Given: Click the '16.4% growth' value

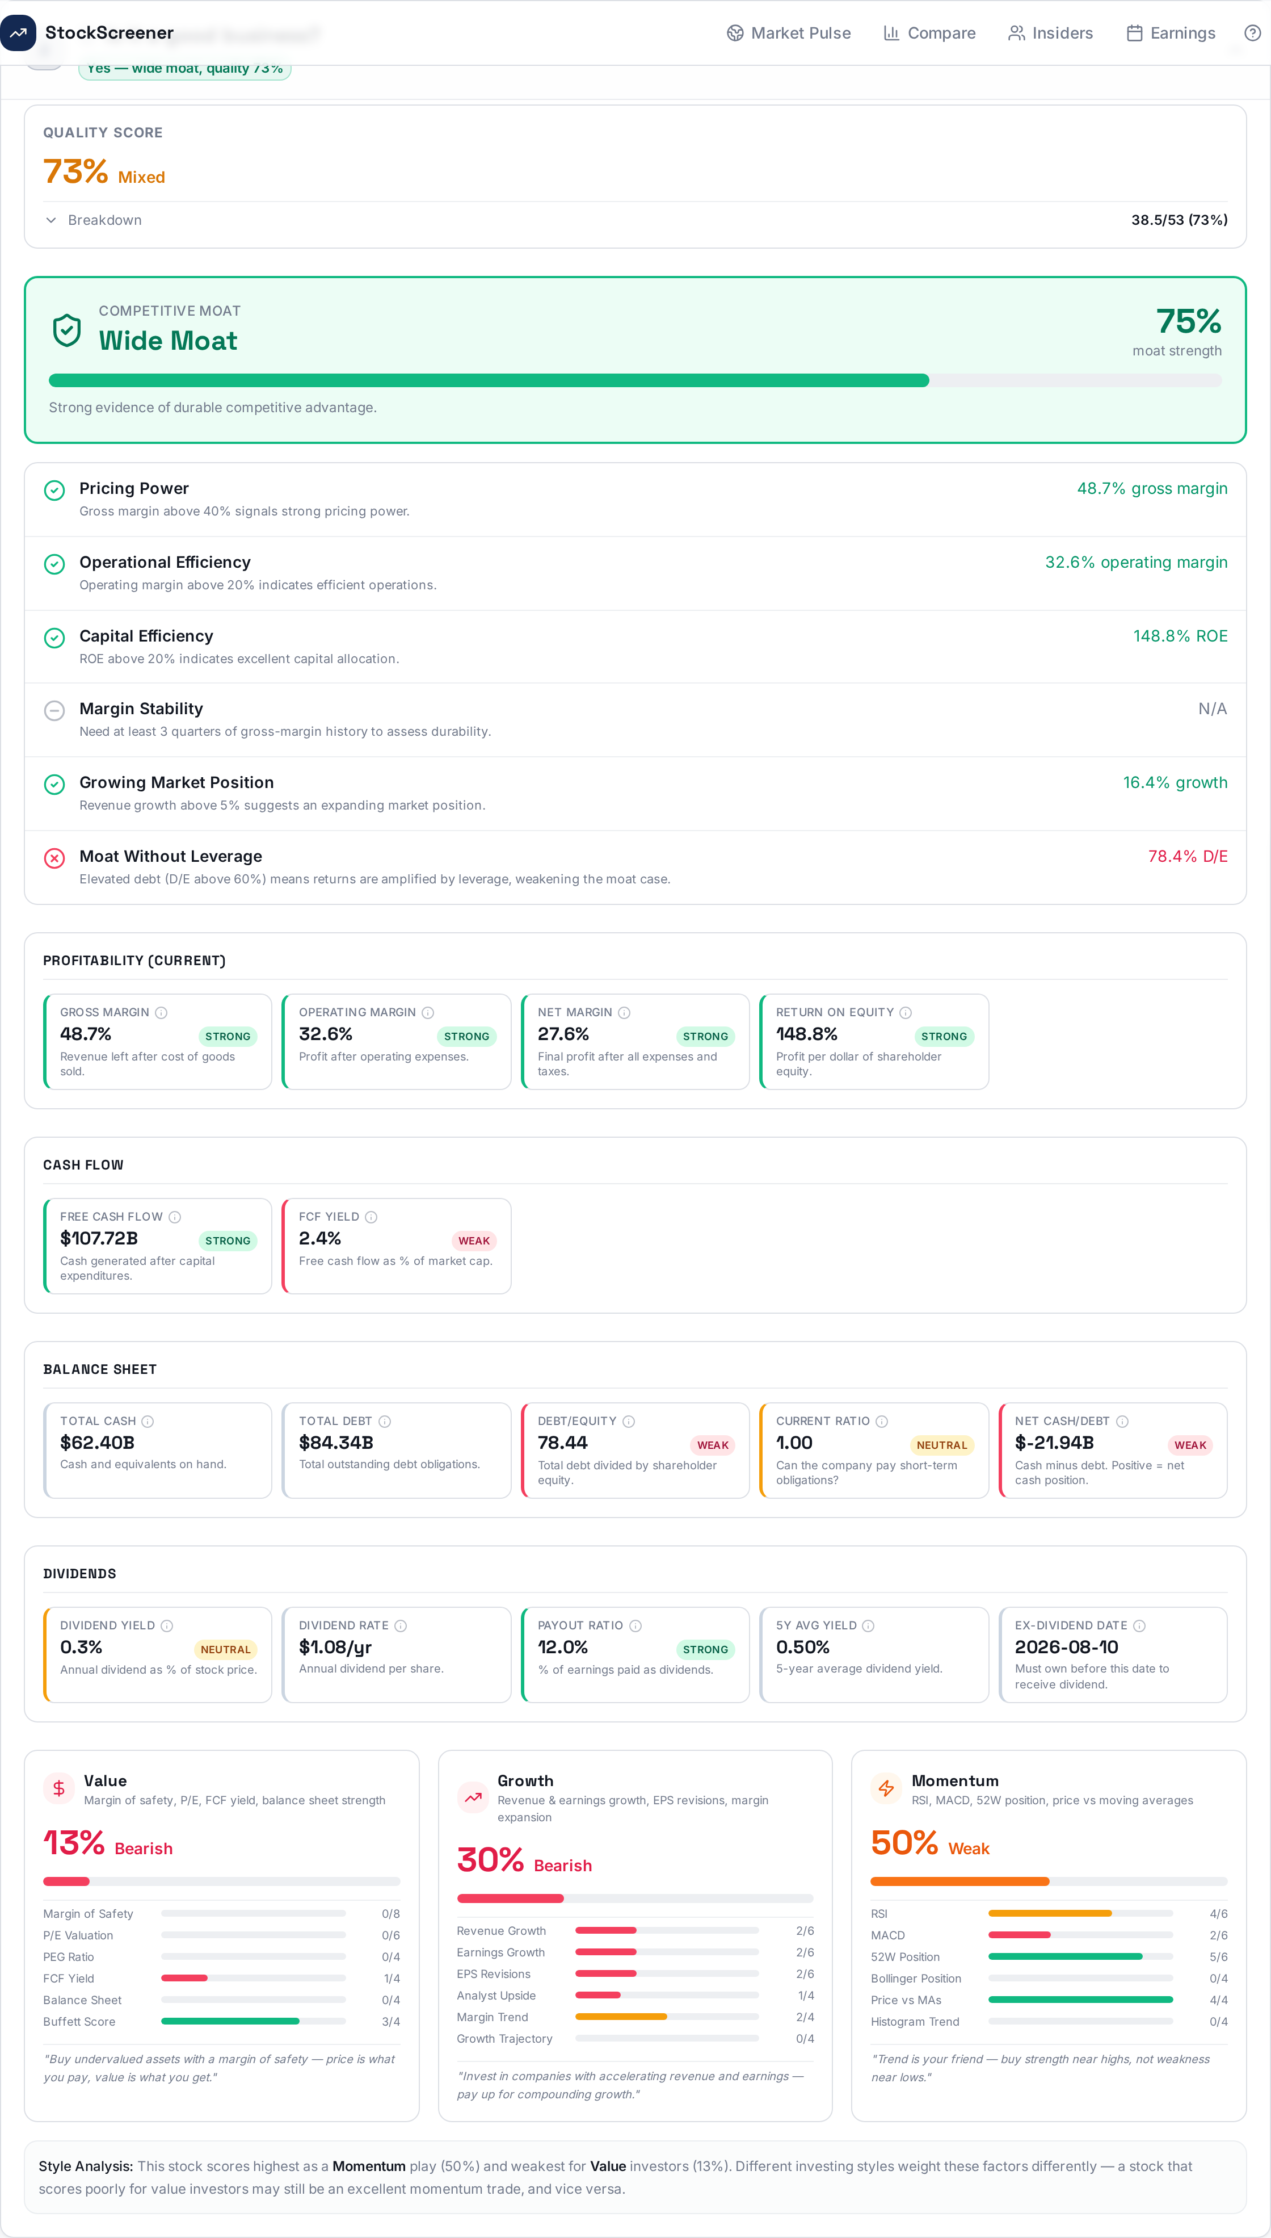Looking at the screenshot, I should (1176, 783).
